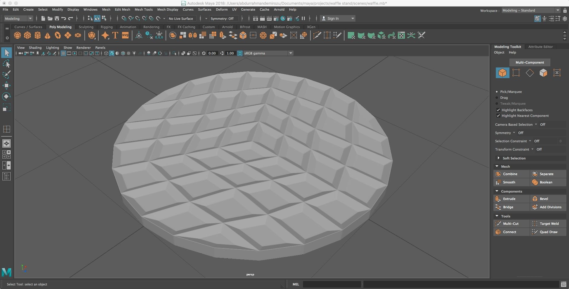Image resolution: width=569 pixels, height=289 pixels.
Task: Toggle the Multi-Component selection button
Action: (530, 62)
